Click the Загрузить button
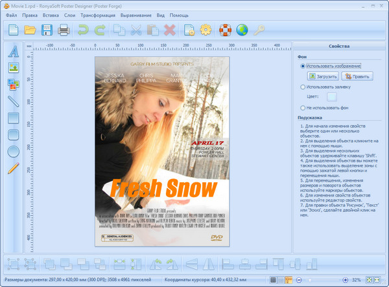Screen dimensions: 389x287 pos(323,76)
